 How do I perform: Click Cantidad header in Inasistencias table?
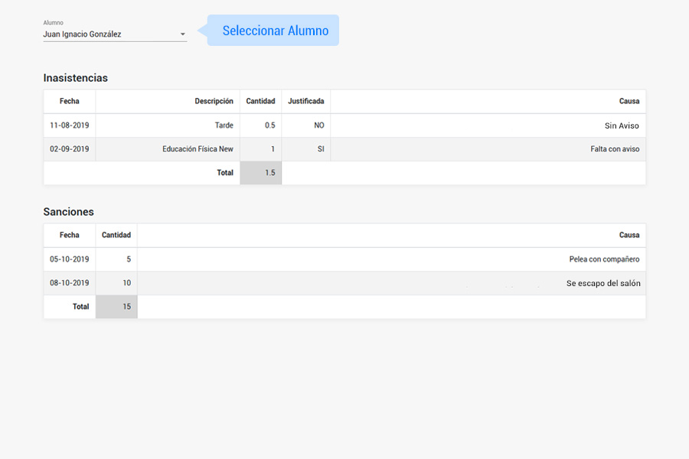(260, 101)
